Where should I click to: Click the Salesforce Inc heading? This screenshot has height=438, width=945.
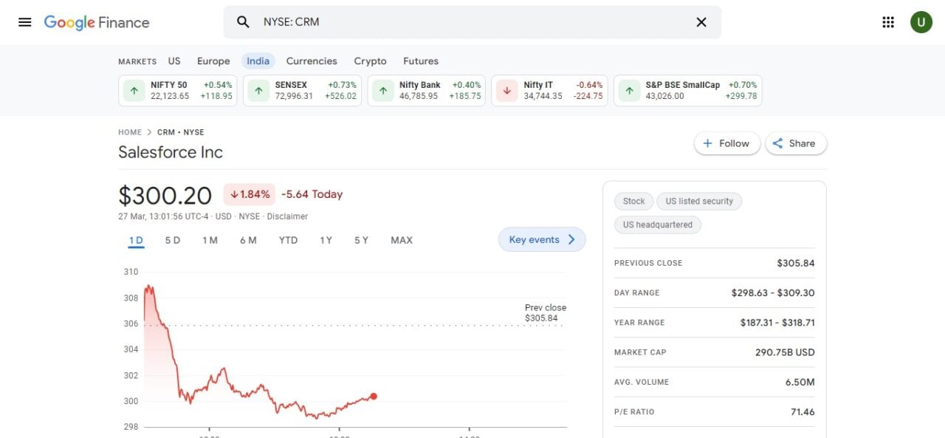click(171, 152)
